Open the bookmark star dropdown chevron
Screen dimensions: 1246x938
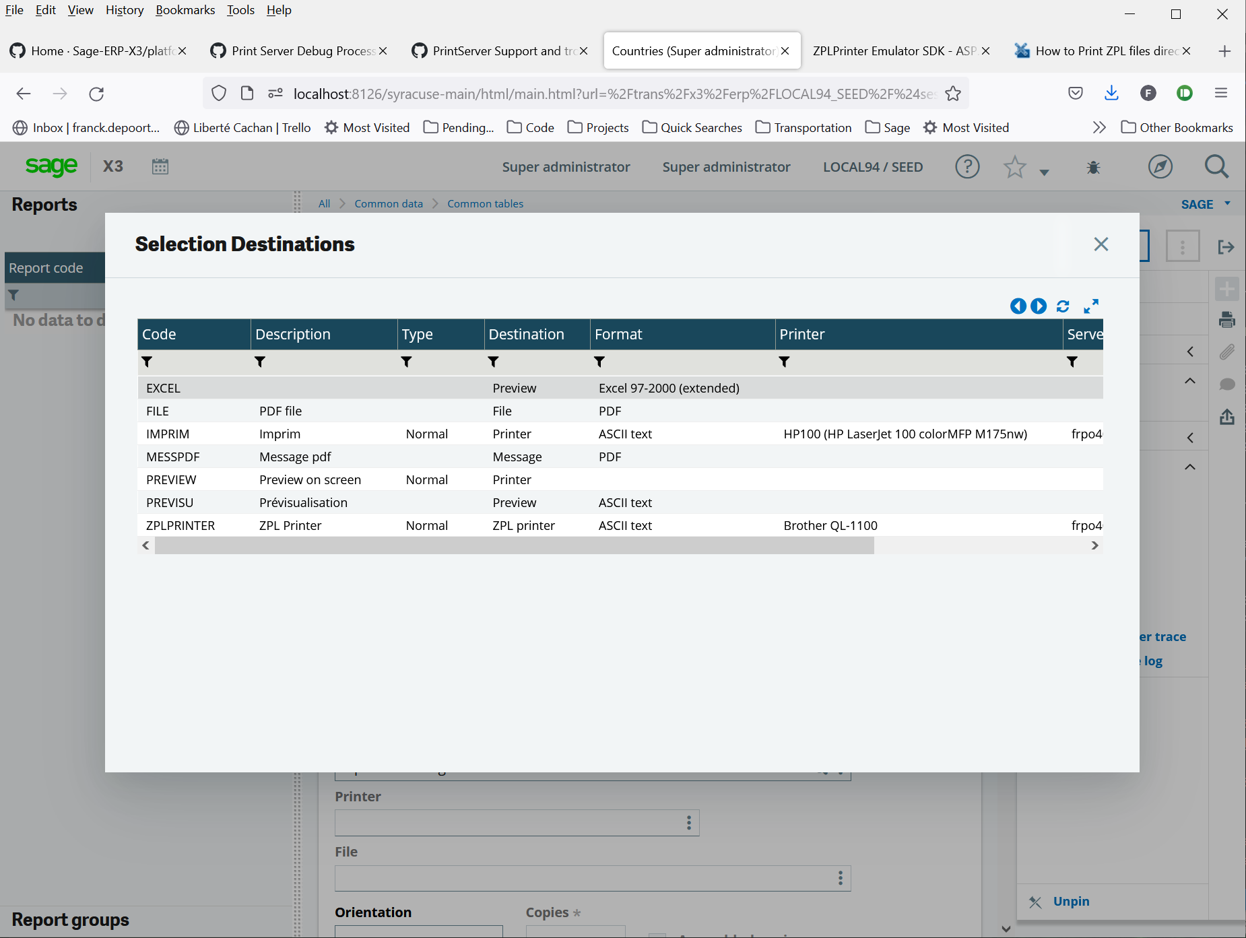pyautogui.click(x=1045, y=172)
